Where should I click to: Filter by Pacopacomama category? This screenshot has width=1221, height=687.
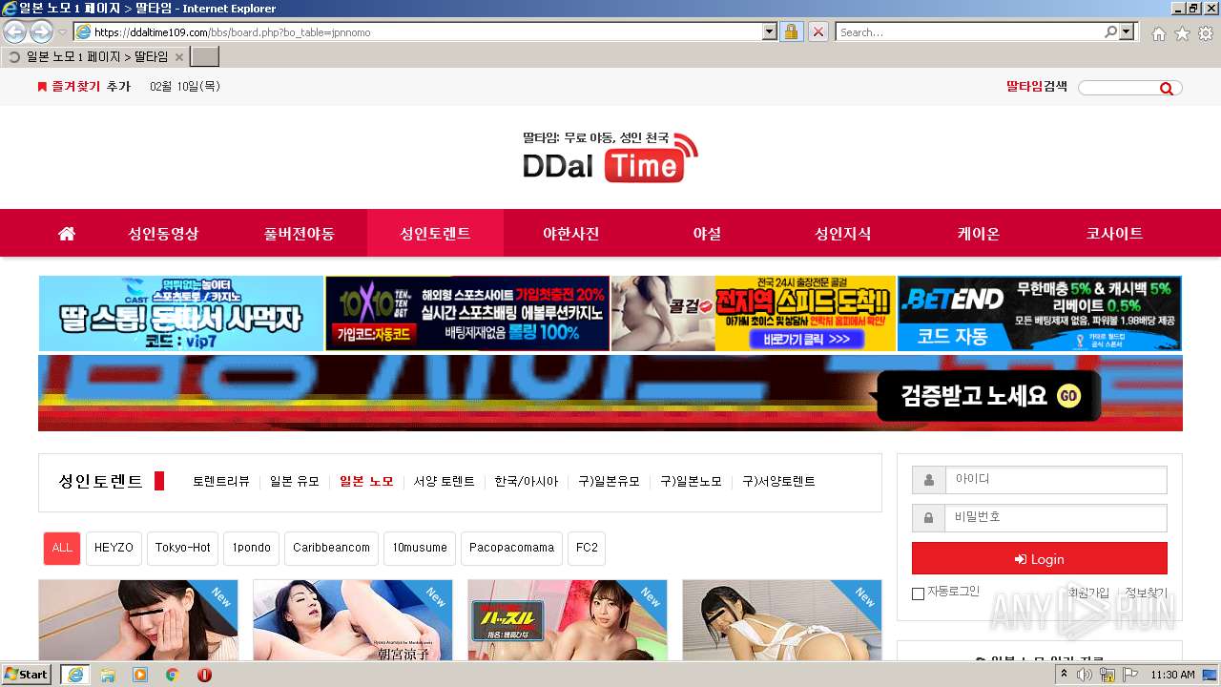click(x=511, y=548)
